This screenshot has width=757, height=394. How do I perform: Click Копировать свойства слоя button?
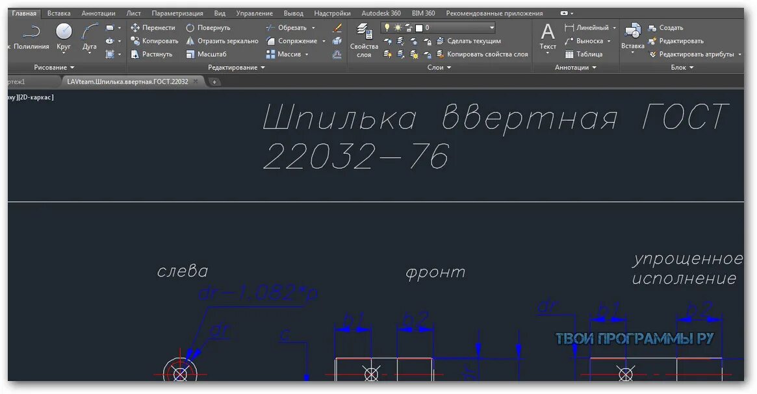click(481, 54)
